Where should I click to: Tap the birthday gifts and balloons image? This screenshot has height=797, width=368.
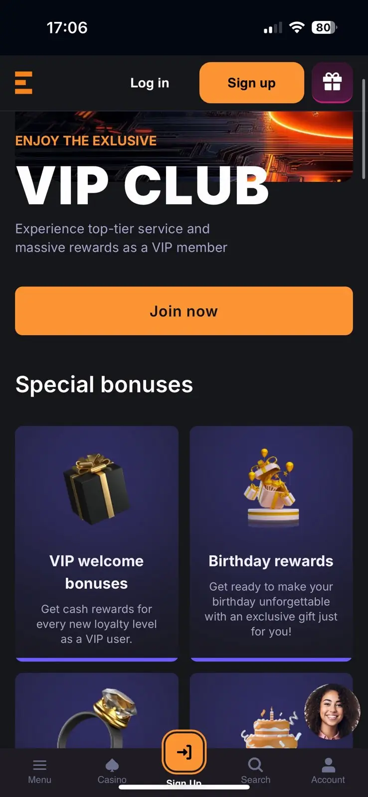272,487
